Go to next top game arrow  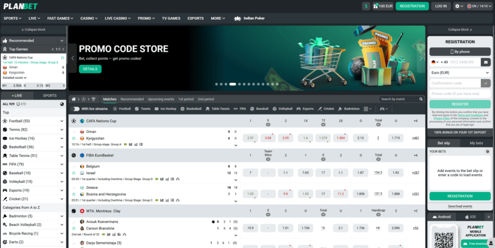point(63,49)
